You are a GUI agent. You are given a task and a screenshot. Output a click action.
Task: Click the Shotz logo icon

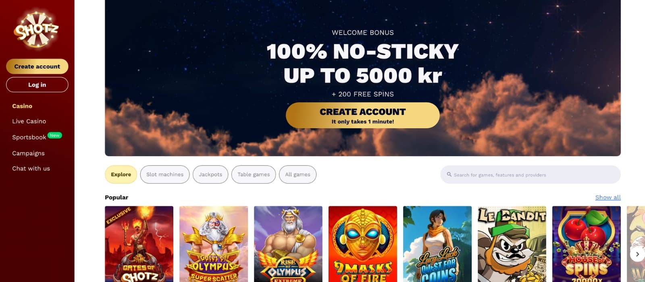[37, 29]
